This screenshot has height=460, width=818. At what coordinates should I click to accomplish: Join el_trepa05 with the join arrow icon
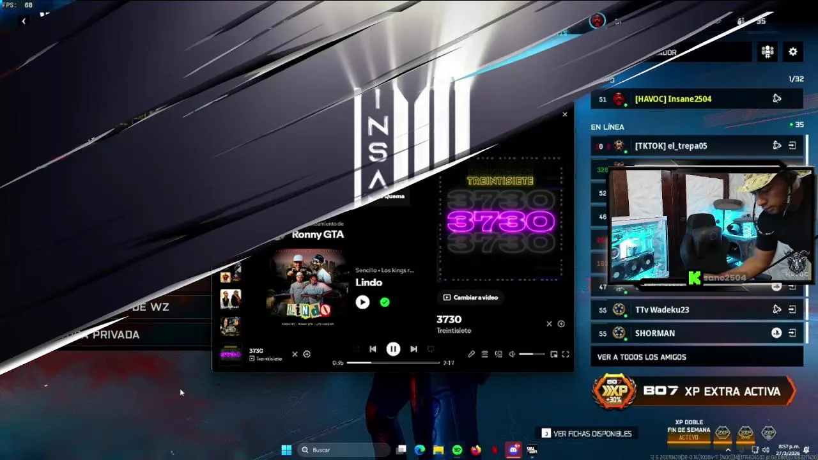tap(792, 146)
